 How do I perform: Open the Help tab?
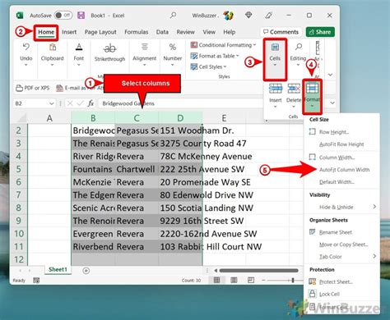(x=230, y=32)
